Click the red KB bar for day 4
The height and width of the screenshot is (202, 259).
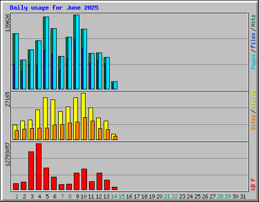point(38,167)
